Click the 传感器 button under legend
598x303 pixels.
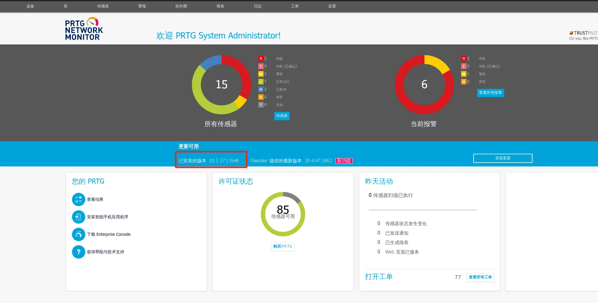point(282,116)
